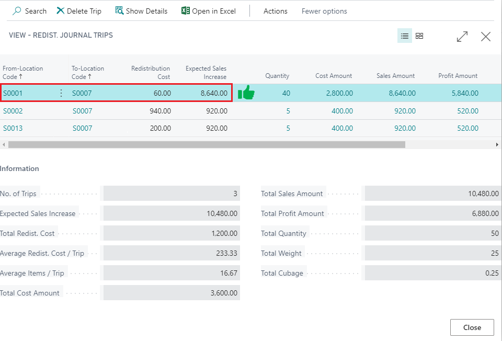The image size is (502, 341).
Task: Switch to tile view layout
Action: [x=419, y=36]
